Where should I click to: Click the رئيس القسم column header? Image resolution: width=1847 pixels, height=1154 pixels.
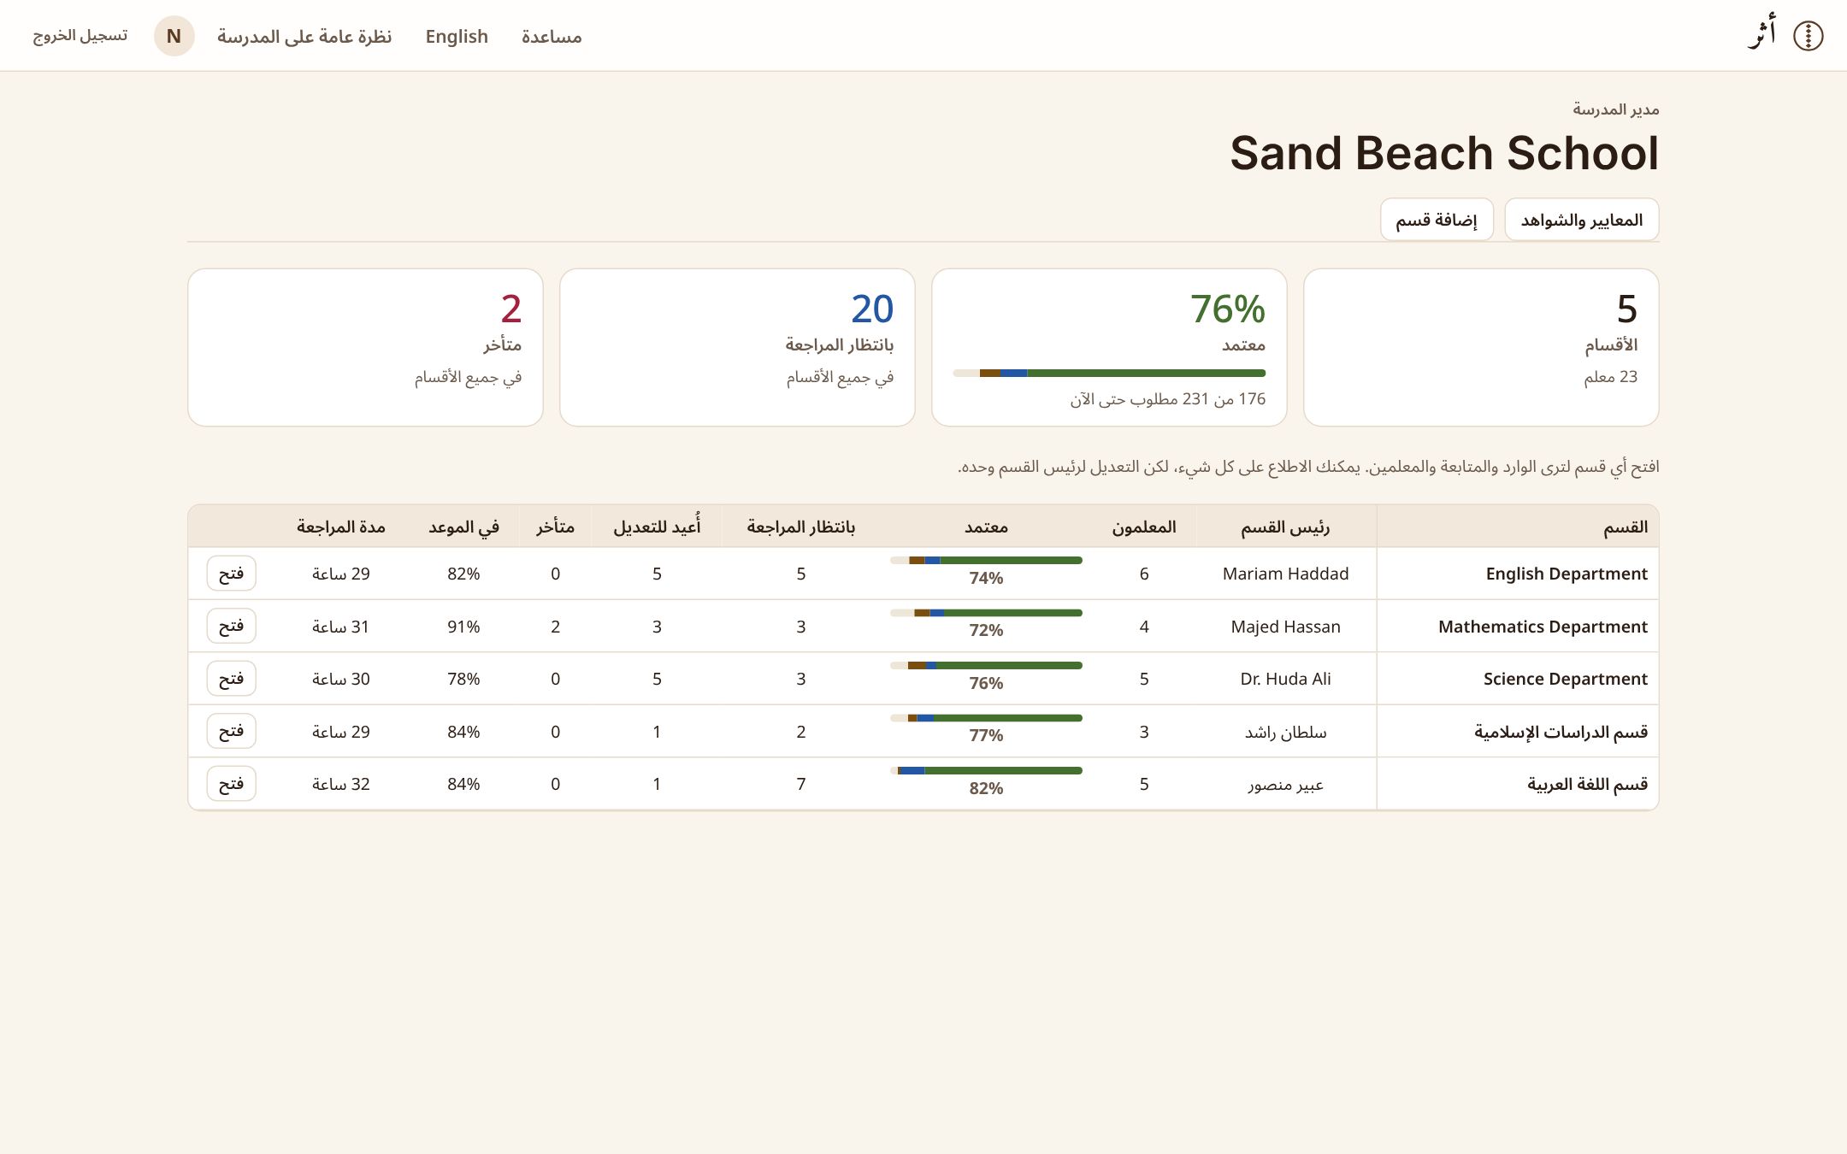1285,527
